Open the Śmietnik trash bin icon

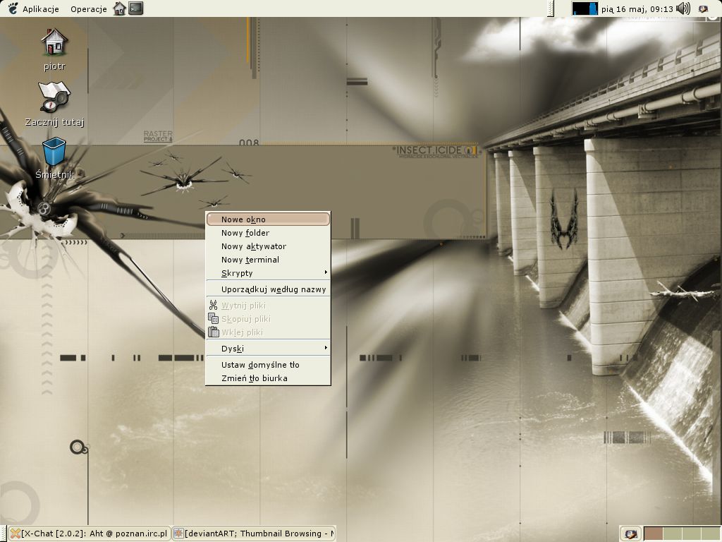54,152
